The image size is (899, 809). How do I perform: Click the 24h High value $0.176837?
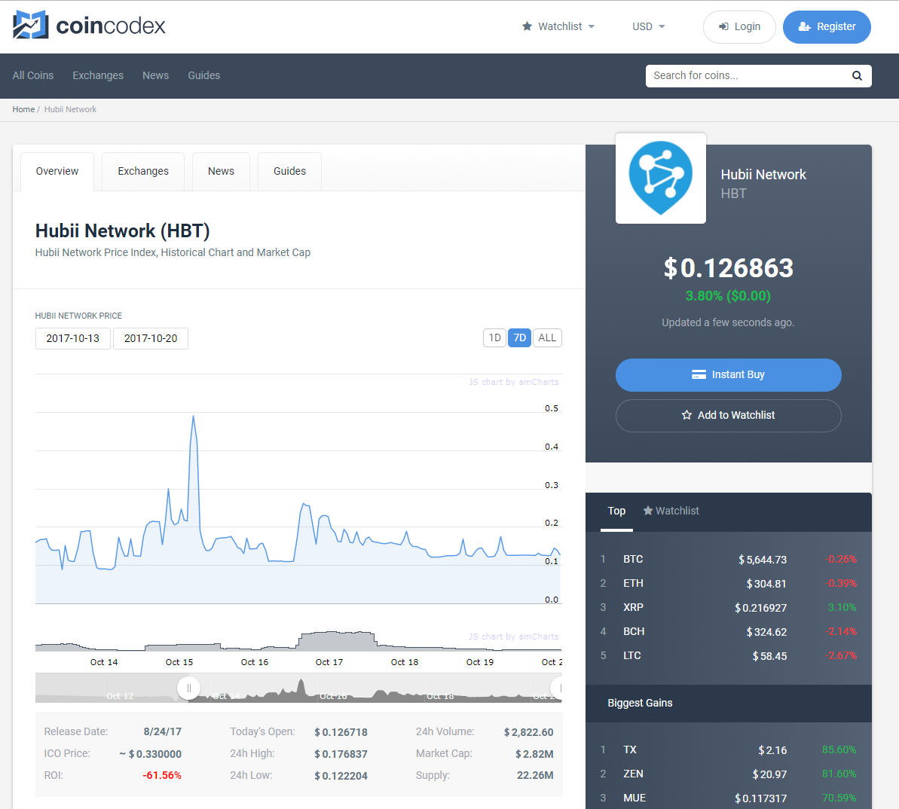[341, 754]
